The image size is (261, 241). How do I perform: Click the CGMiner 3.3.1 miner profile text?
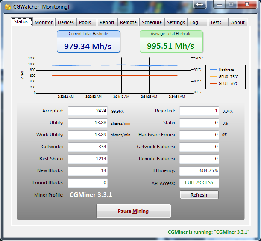tap(91, 195)
